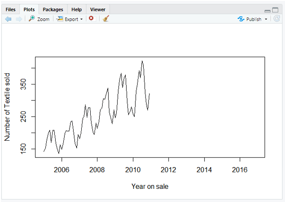Expand the Publish dropdown arrow

(266, 19)
